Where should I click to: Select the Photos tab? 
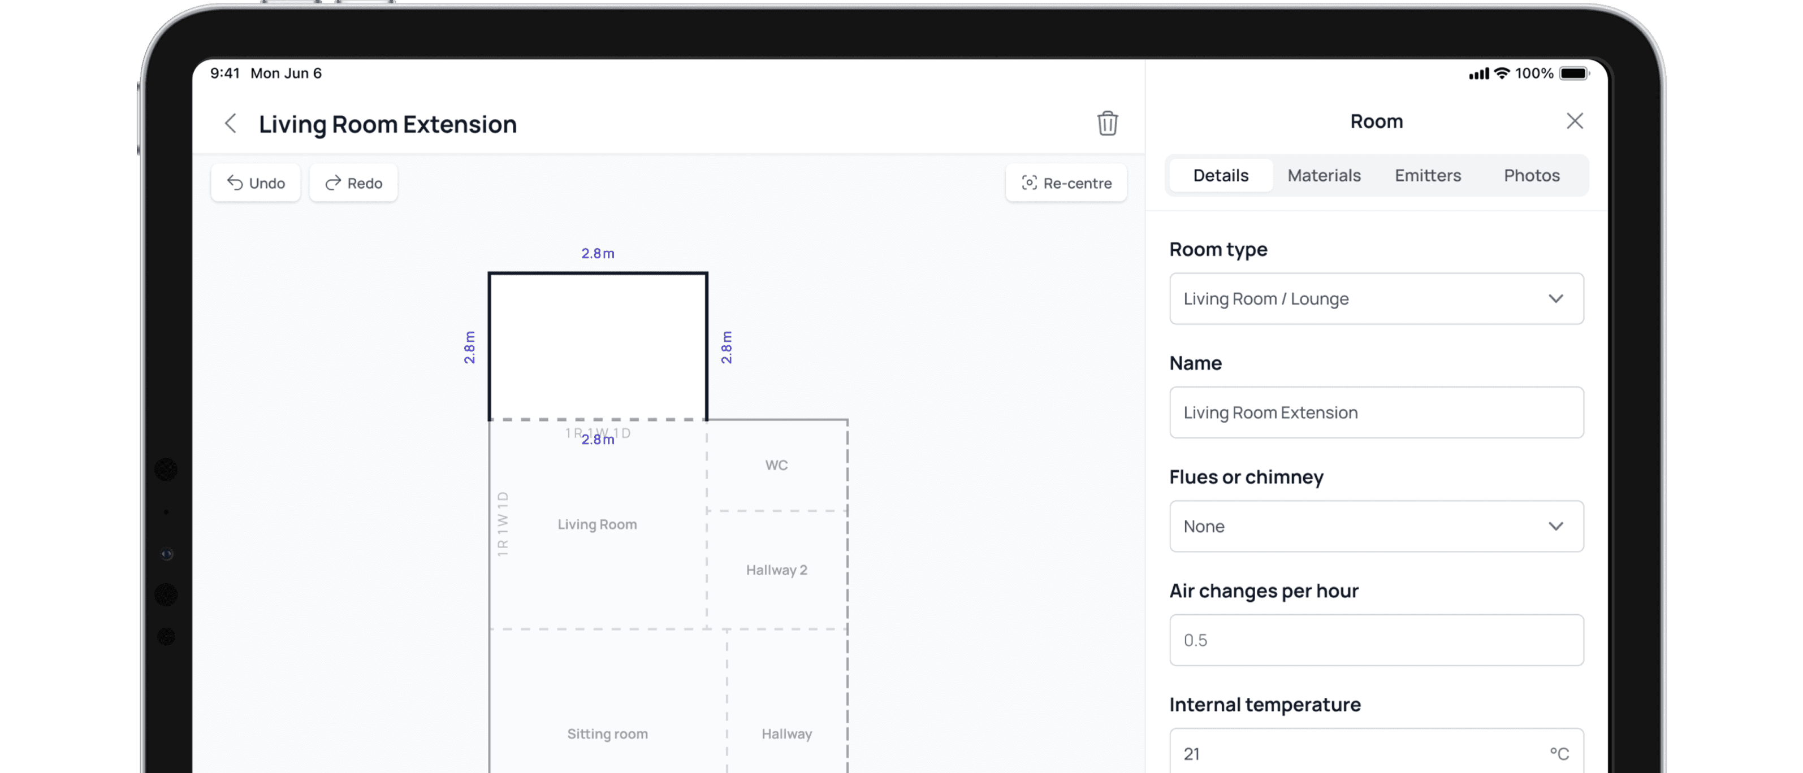[1532, 176]
